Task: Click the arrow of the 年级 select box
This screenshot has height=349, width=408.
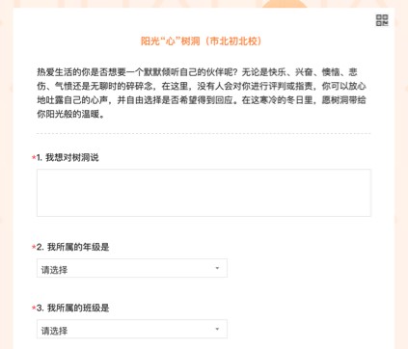Action: tap(217, 268)
